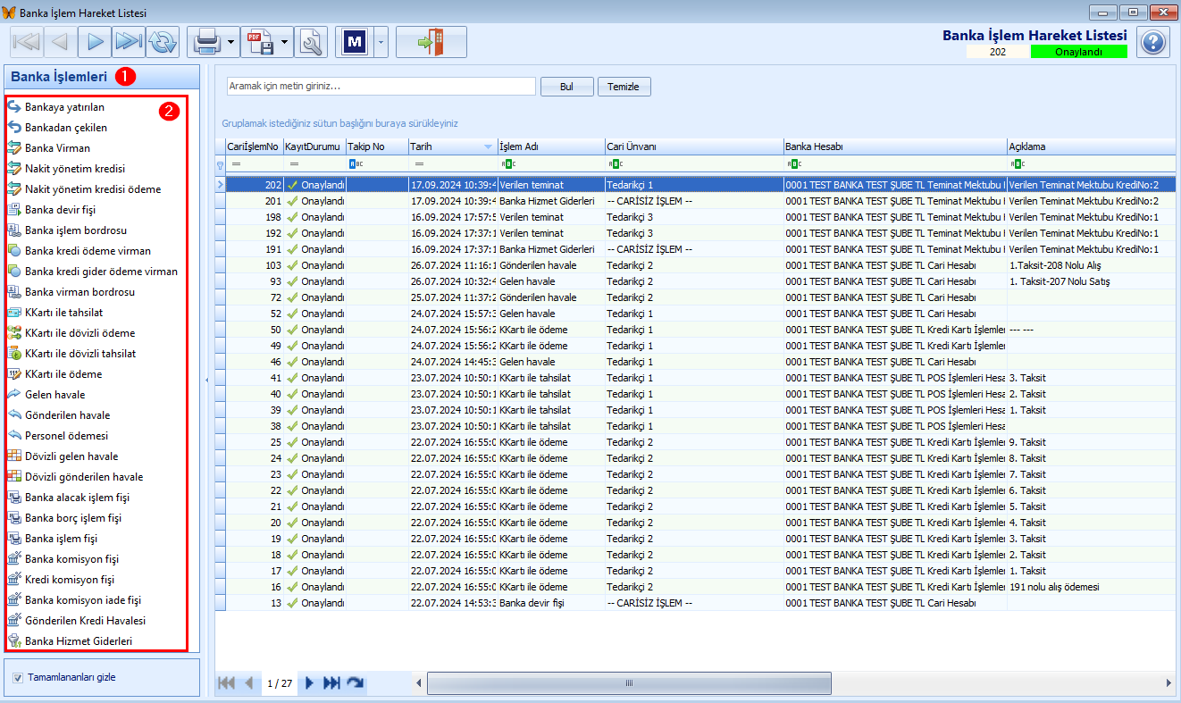Select Gelen havale in side list

click(55, 395)
